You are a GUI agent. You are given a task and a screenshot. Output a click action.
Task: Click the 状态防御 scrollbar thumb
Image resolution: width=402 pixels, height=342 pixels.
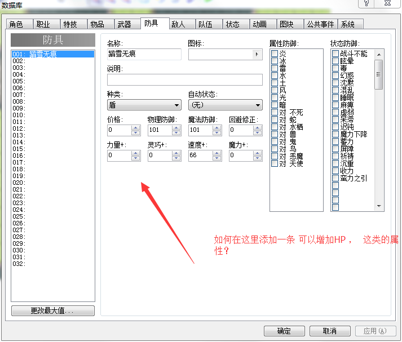click(379, 74)
